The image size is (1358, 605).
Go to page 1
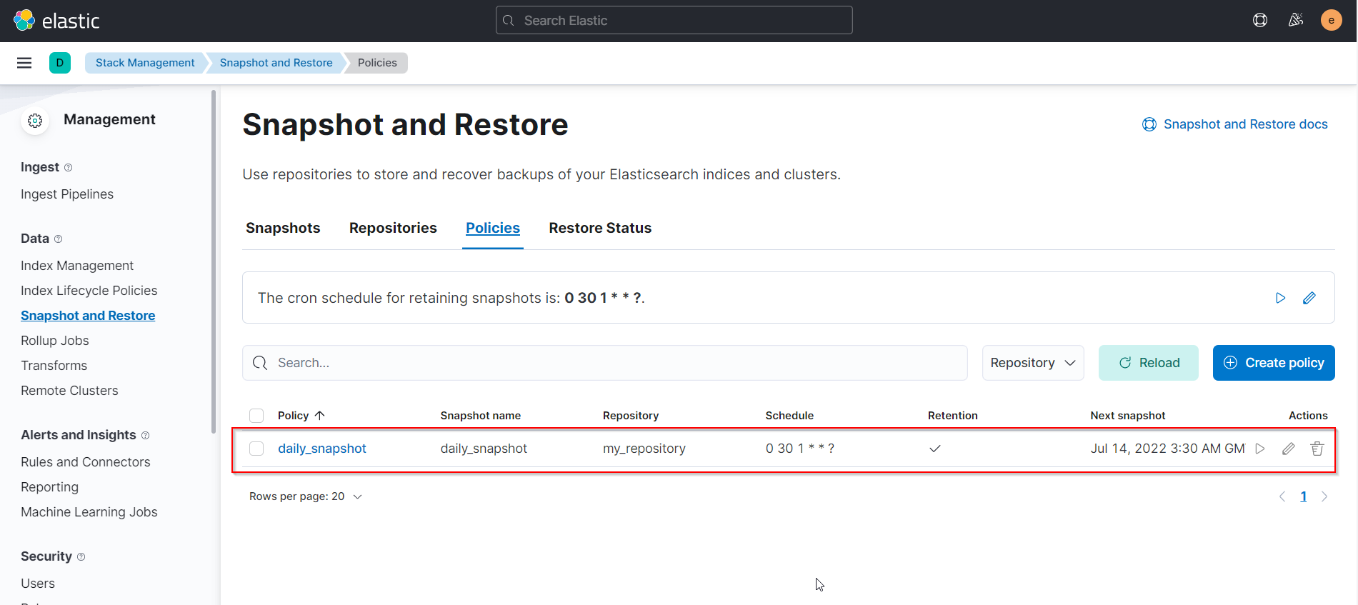click(x=1304, y=496)
